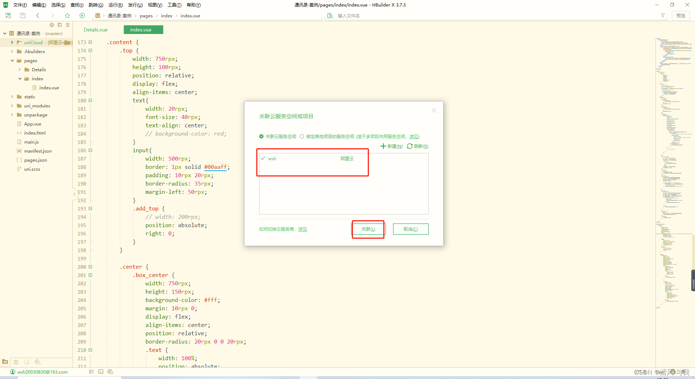Toggle the outline list icon in status bar
Viewport: 695px width, 379px height.
(92, 372)
